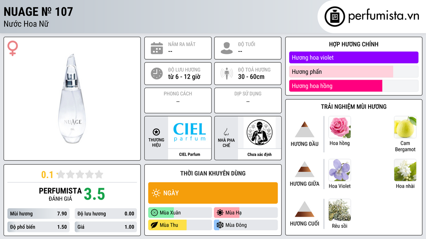Screen dimensions: 426x239
Task: Click the Trải nghiệm mùi hương heading
Action: (x=354, y=107)
